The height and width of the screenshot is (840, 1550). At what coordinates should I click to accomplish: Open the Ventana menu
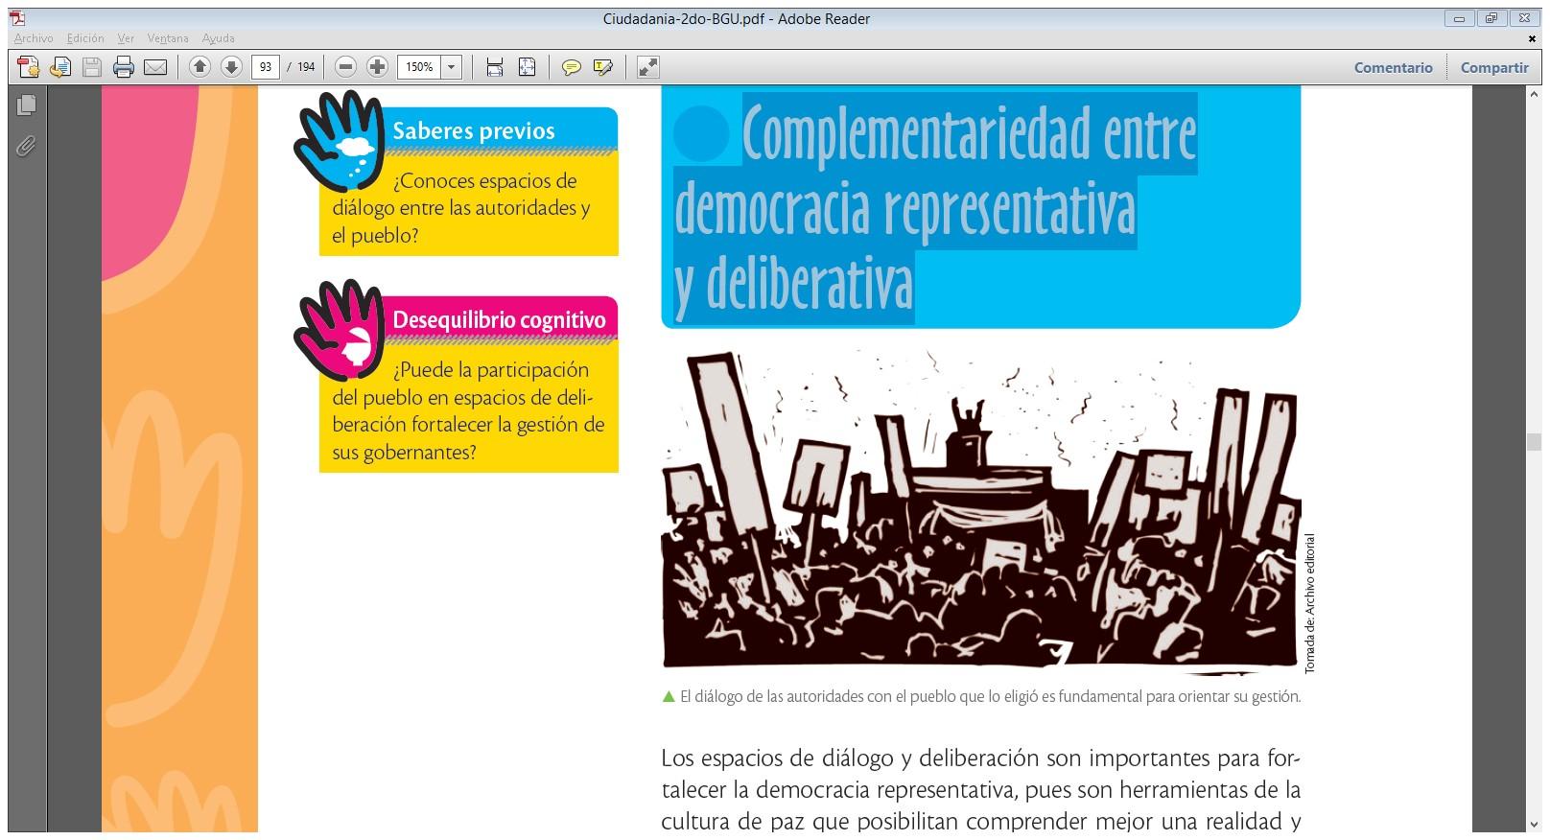coord(168,38)
